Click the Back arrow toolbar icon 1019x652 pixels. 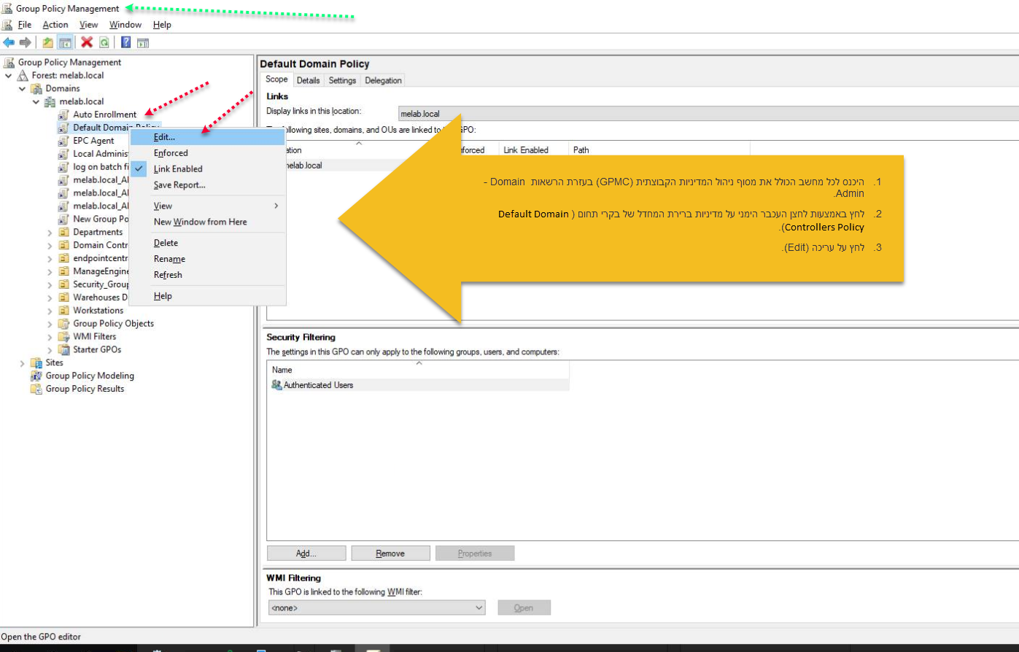pos(9,42)
